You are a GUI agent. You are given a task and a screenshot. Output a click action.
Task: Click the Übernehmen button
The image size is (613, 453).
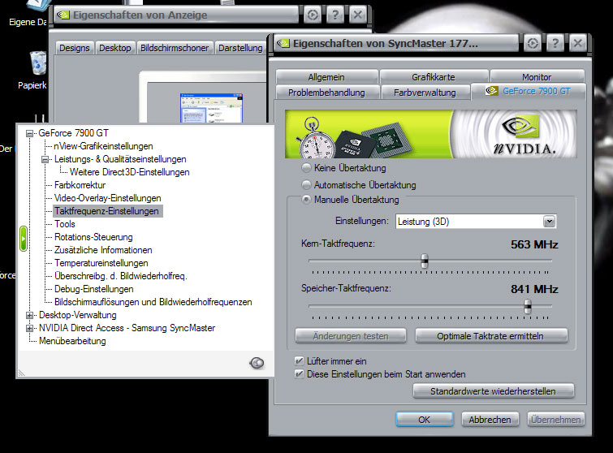point(555,420)
